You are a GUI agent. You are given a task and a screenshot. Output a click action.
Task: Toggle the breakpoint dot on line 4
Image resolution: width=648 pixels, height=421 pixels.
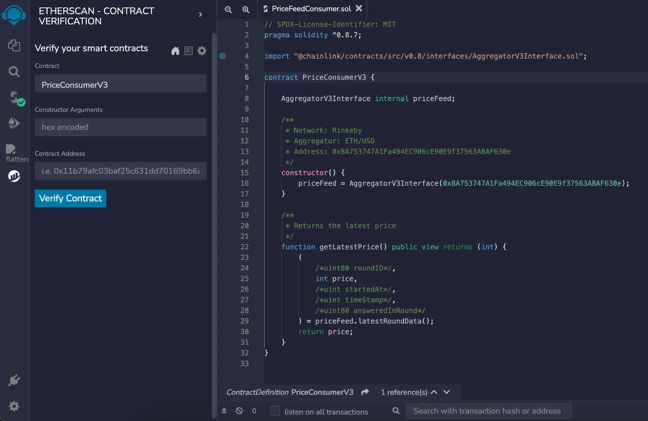pos(222,56)
